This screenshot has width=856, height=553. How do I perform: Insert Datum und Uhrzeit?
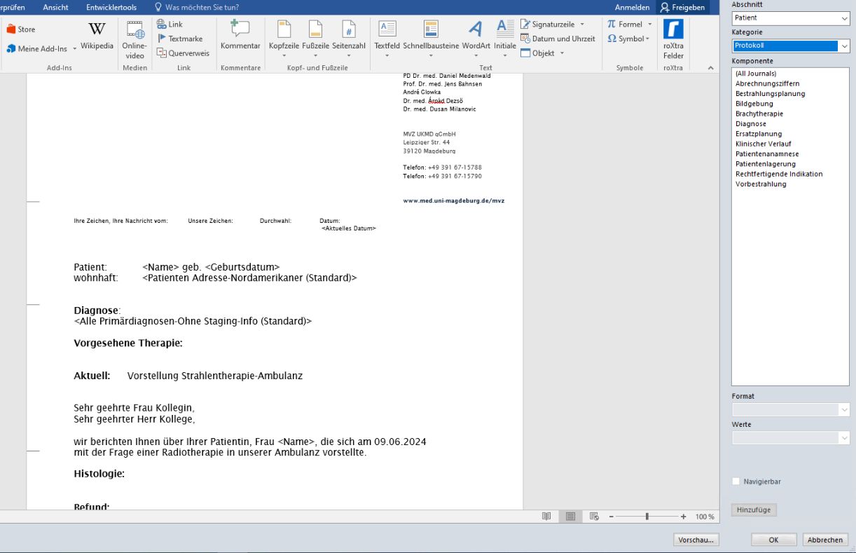coord(558,39)
